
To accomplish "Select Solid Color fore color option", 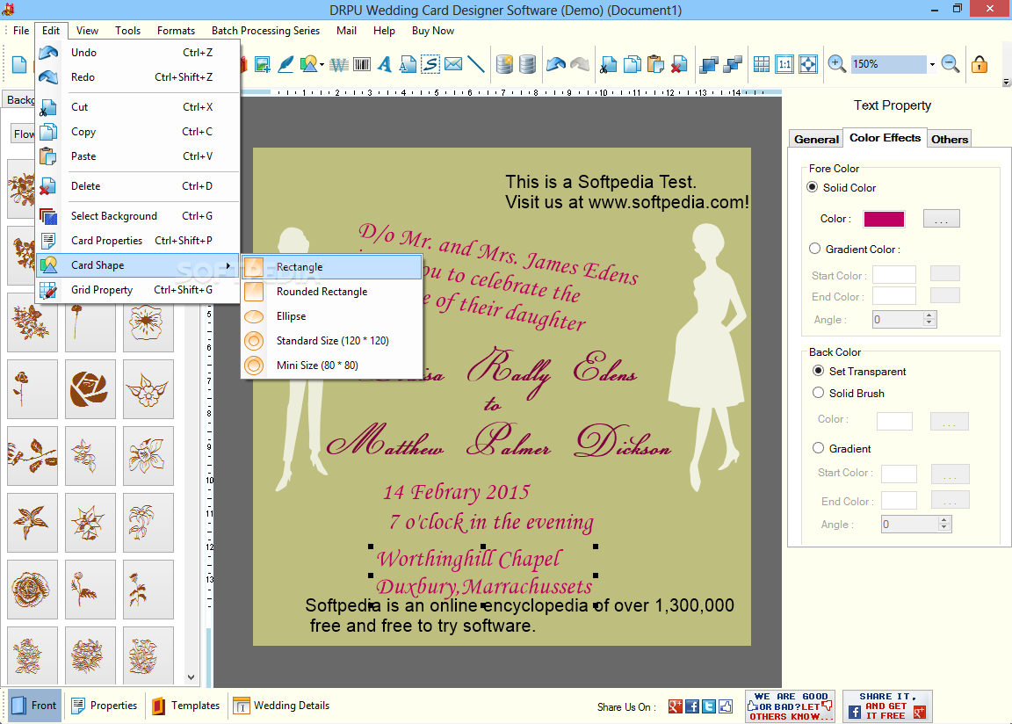I will 813,187.
